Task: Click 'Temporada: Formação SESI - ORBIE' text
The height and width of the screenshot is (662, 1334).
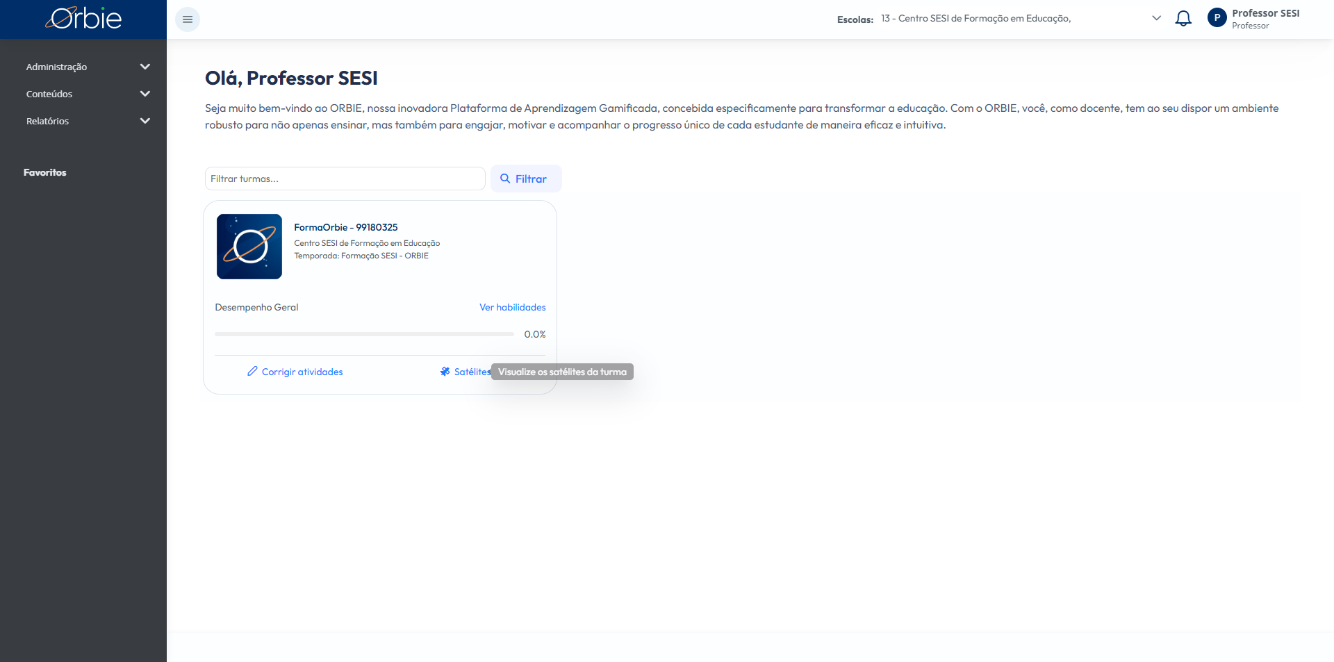Action: tap(361, 256)
